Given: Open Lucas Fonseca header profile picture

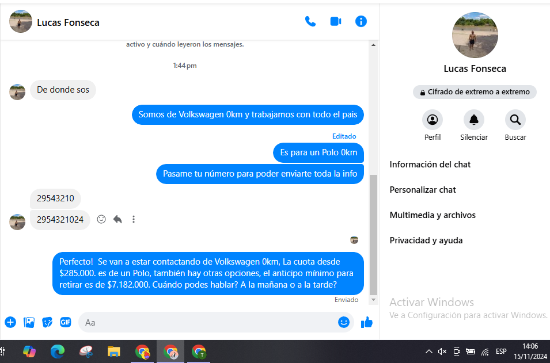Looking at the screenshot, I should pos(21,22).
